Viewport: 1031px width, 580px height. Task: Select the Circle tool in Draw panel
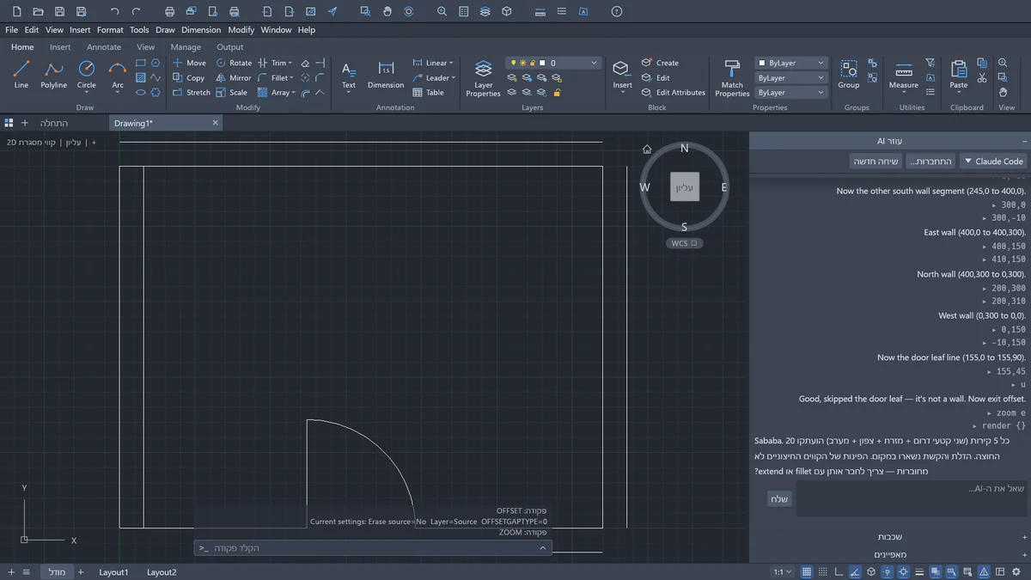click(x=86, y=75)
